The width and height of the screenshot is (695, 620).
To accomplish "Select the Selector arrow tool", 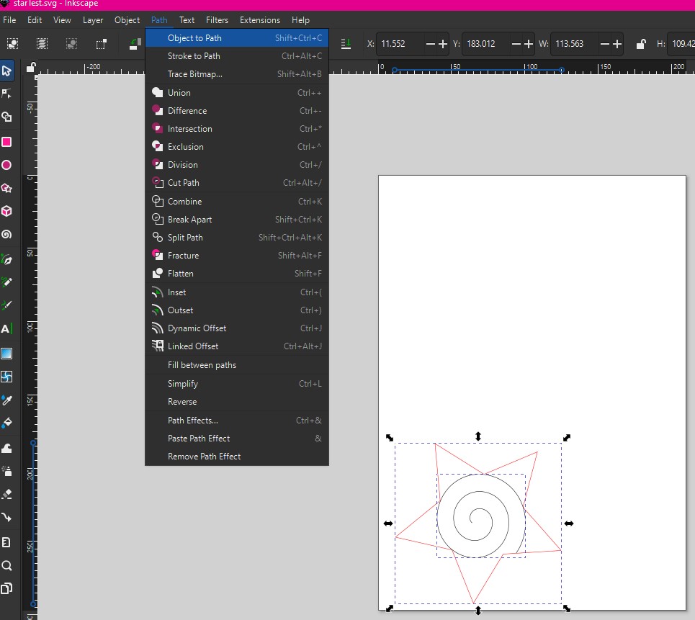I will (9, 71).
